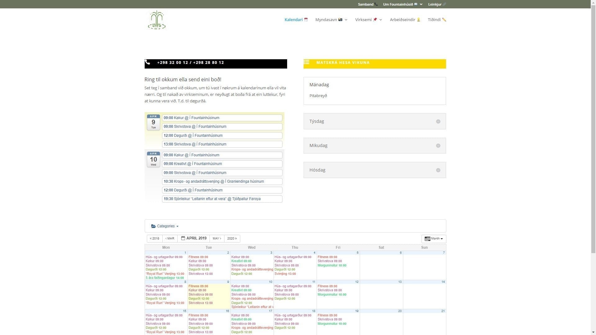Click the month-view grid icon
The image size is (596, 335).
pyautogui.click(x=427, y=239)
